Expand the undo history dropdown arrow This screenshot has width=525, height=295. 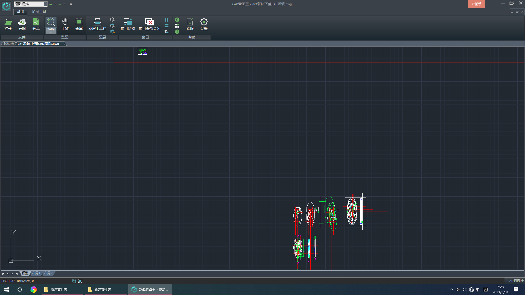click(x=55, y=4)
